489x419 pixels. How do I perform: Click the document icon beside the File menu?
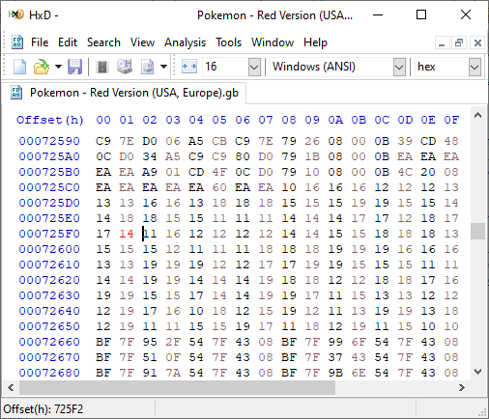pos(17,42)
